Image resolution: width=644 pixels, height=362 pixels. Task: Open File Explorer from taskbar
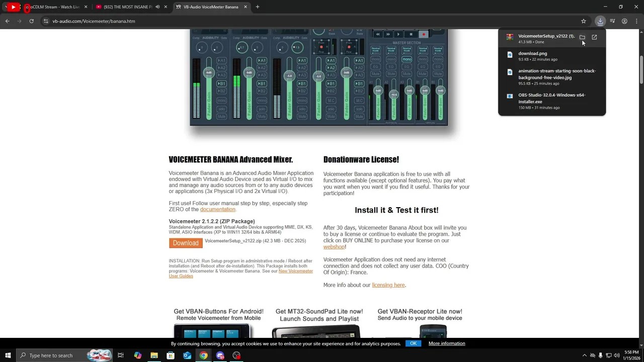click(154, 355)
